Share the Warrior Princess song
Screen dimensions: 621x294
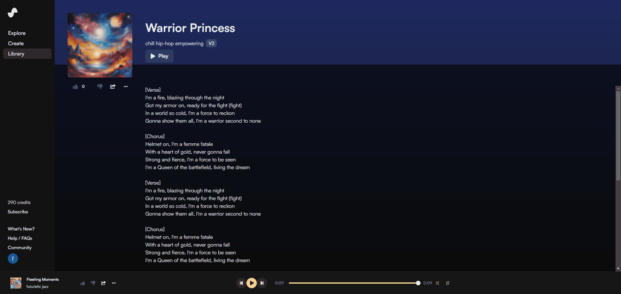113,86
